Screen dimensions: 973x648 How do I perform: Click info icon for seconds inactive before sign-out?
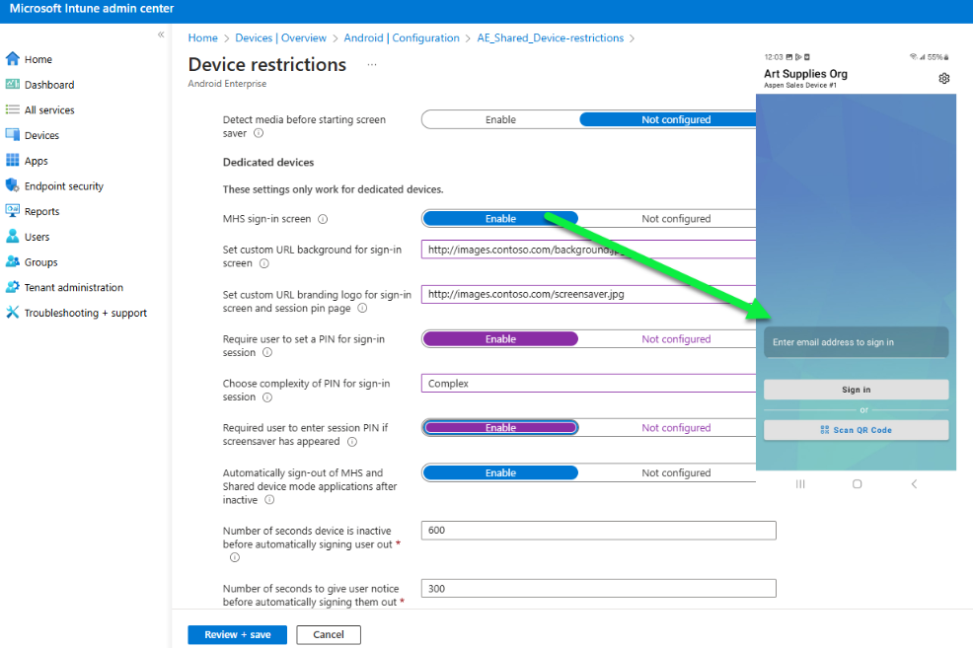pos(235,557)
